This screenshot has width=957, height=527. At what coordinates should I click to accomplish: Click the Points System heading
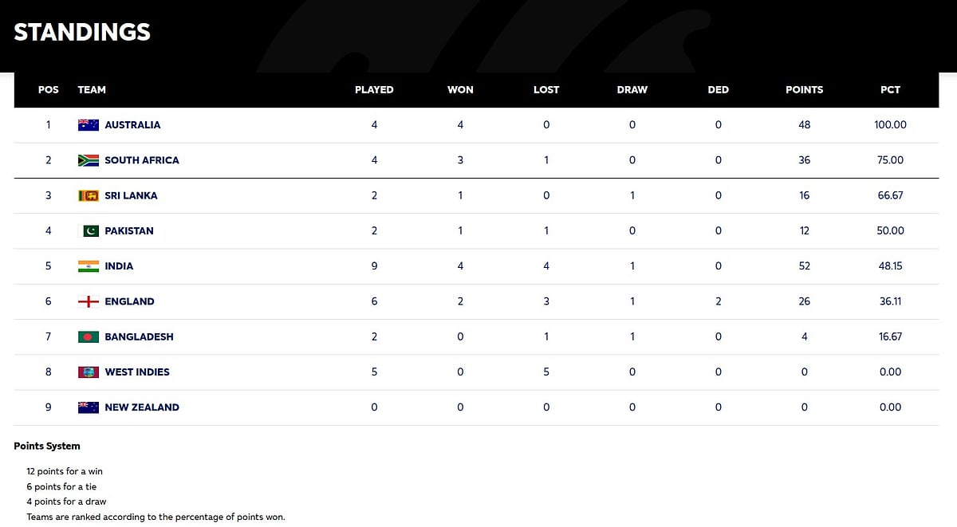point(47,446)
